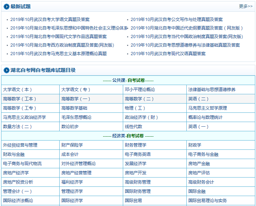The height and width of the screenshot is (206, 256).
Task: Open 2019年10月湖北自考毛泽东思想和中国特色社会主义理论体系 link
Action: (x=69, y=28)
